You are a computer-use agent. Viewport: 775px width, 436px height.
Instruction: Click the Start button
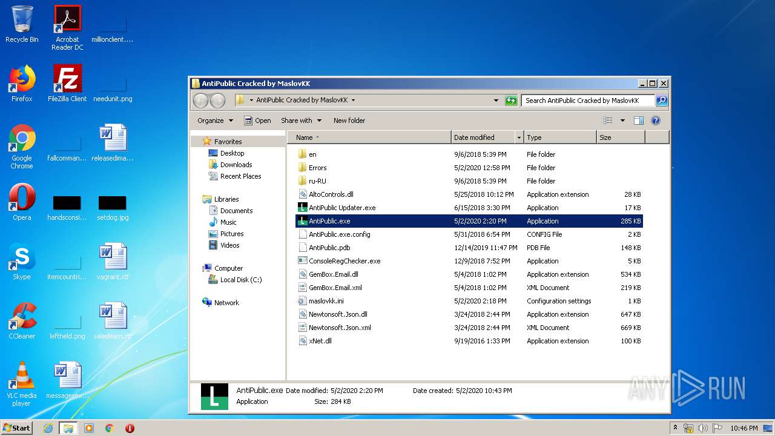[x=17, y=428]
